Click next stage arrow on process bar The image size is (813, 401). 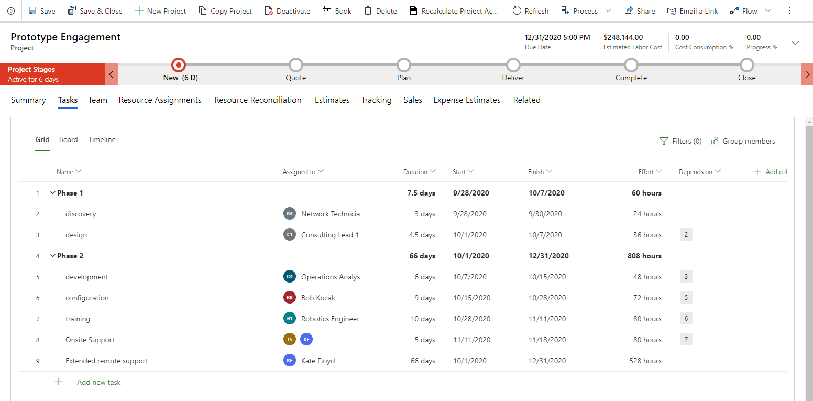807,74
